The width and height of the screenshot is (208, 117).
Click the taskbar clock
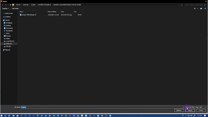click(199, 116)
